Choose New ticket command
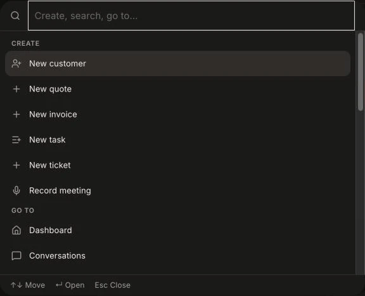 point(177,165)
